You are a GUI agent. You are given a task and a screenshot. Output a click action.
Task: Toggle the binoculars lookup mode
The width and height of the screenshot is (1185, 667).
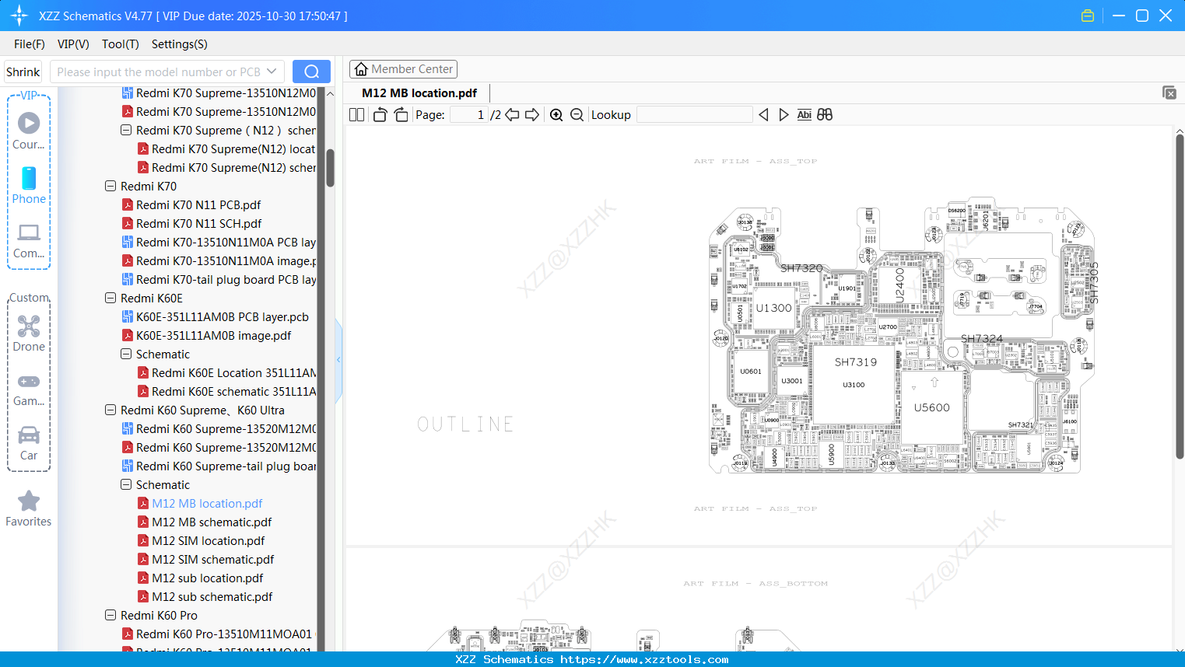point(824,114)
